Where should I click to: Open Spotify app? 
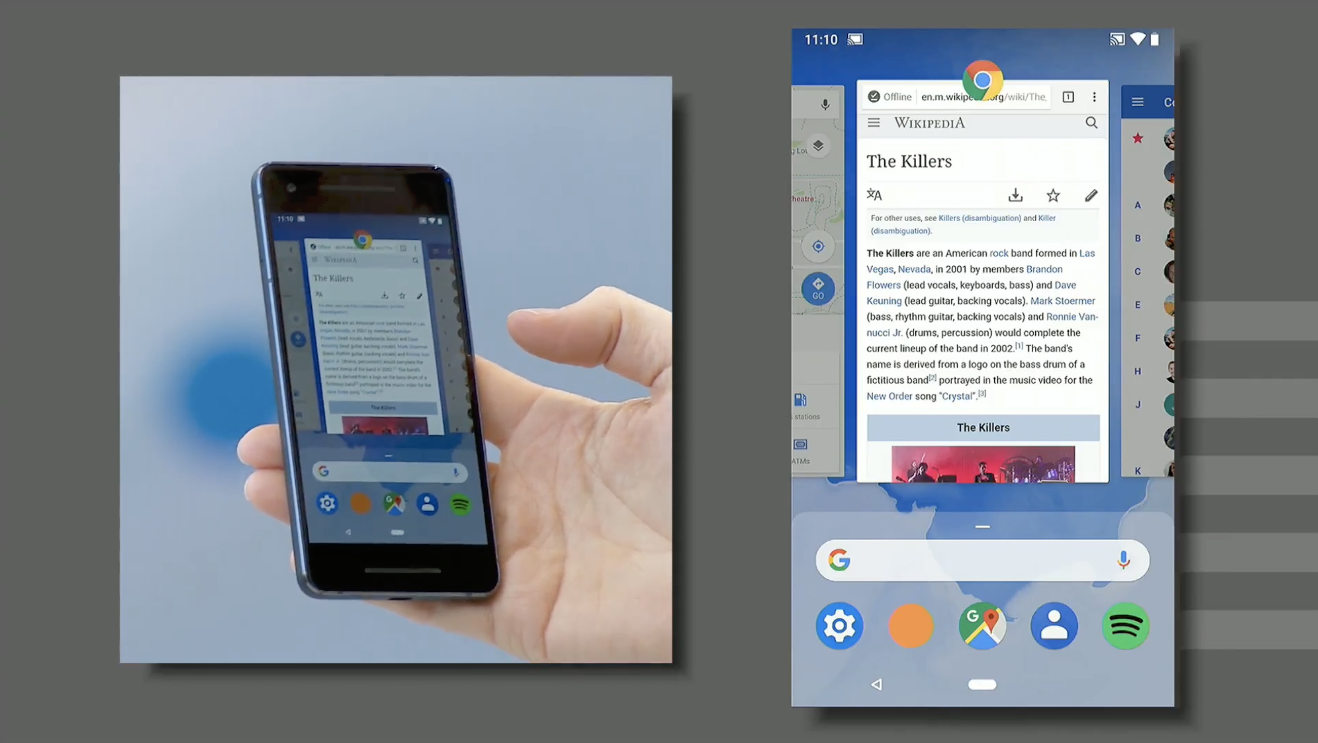click(1126, 625)
